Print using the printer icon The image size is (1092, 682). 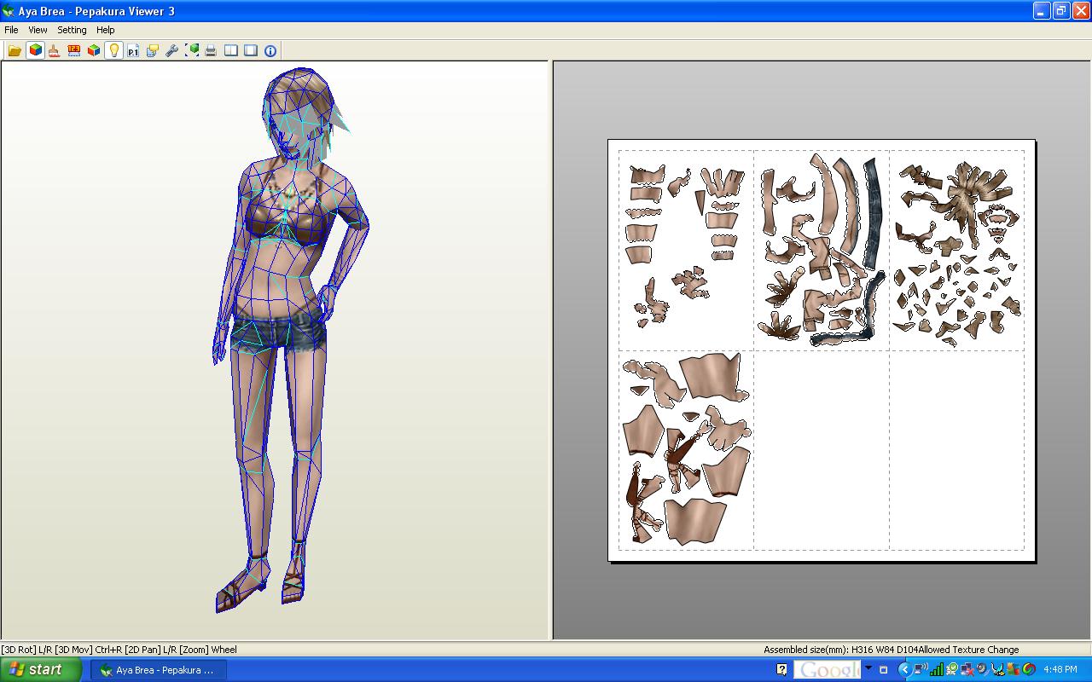coord(211,51)
